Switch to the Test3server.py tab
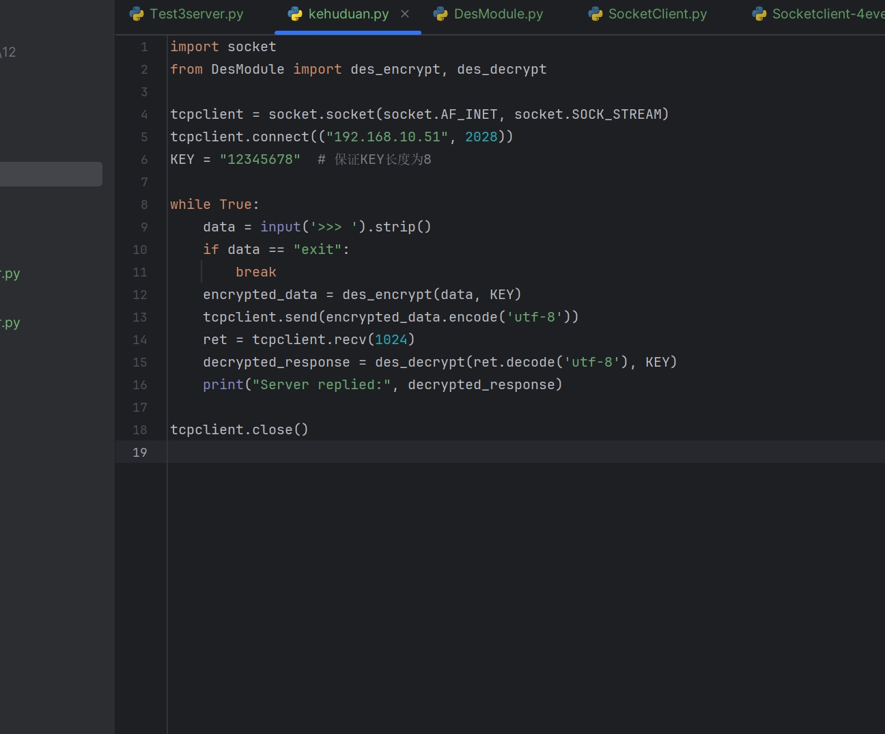The width and height of the screenshot is (885, 734). pos(196,14)
